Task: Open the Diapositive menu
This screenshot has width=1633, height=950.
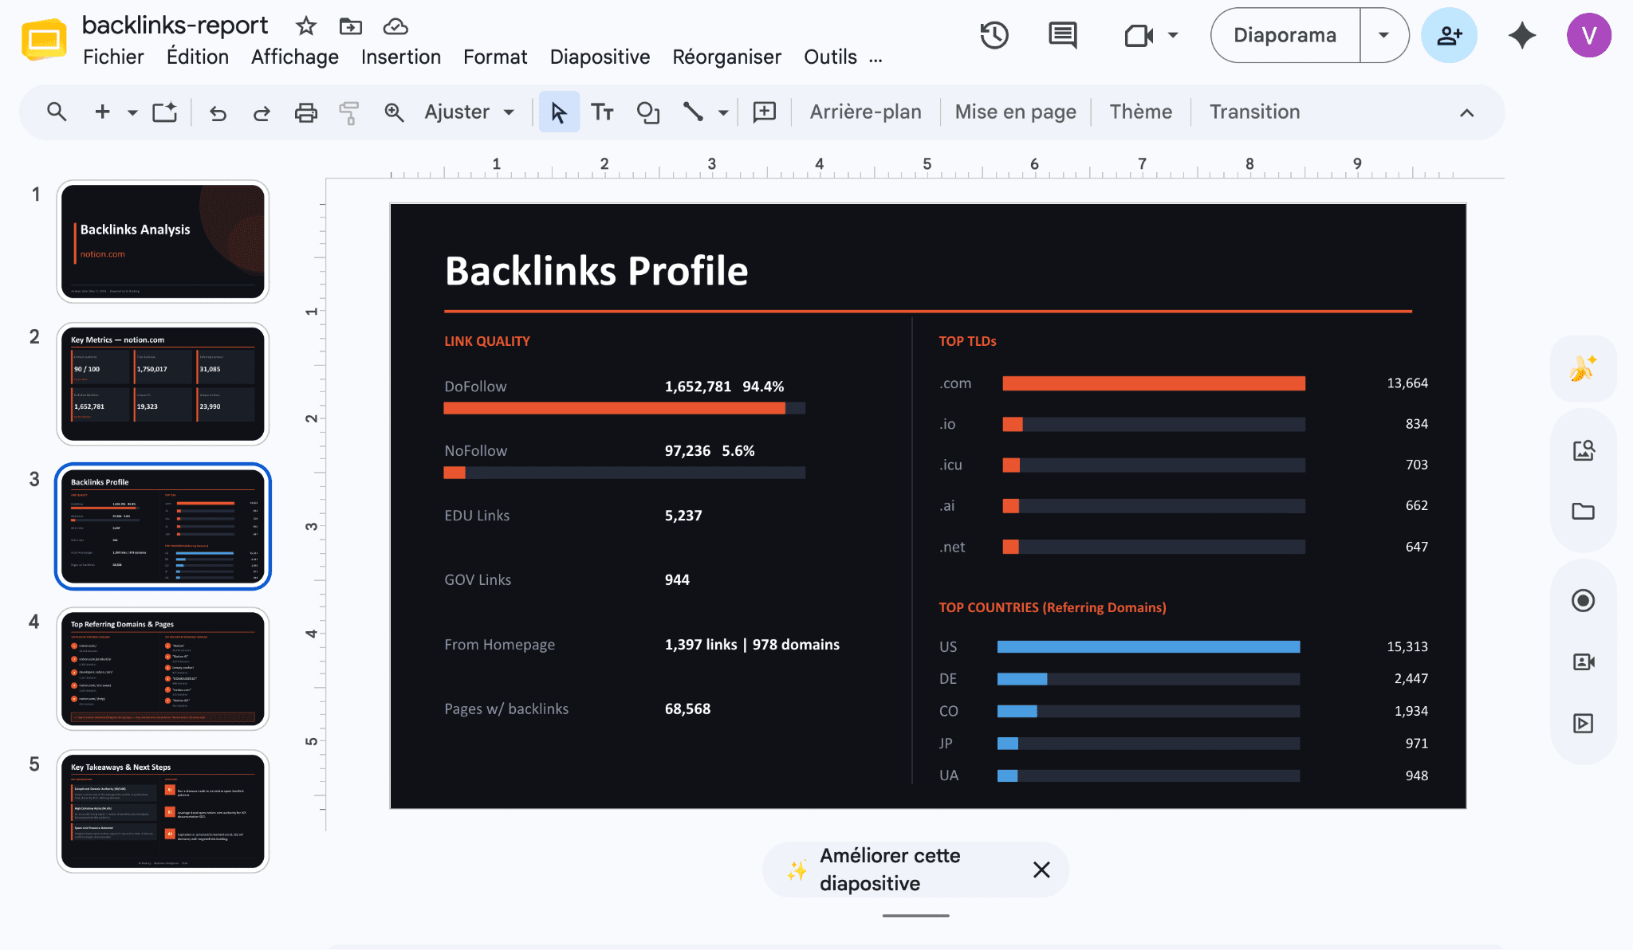Action: (600, 57)
